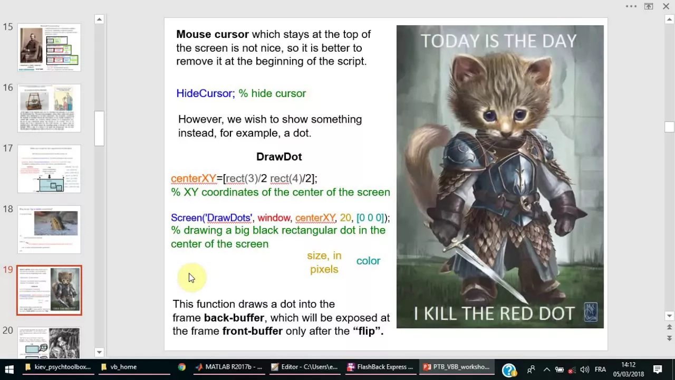Click the network status tray icon
Image resolution: width=675 pixels, height=380 pixels.
pyautogui.click(x=572, y=369)
